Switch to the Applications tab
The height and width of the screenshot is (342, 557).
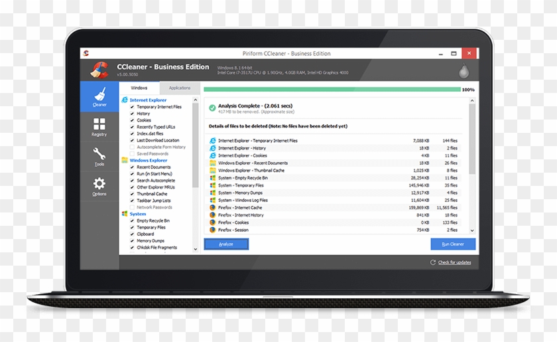tap(180, 88)
